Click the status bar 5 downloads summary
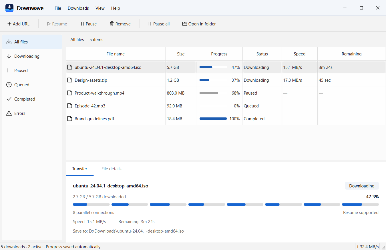386x250 pixels. click(51, 247)
